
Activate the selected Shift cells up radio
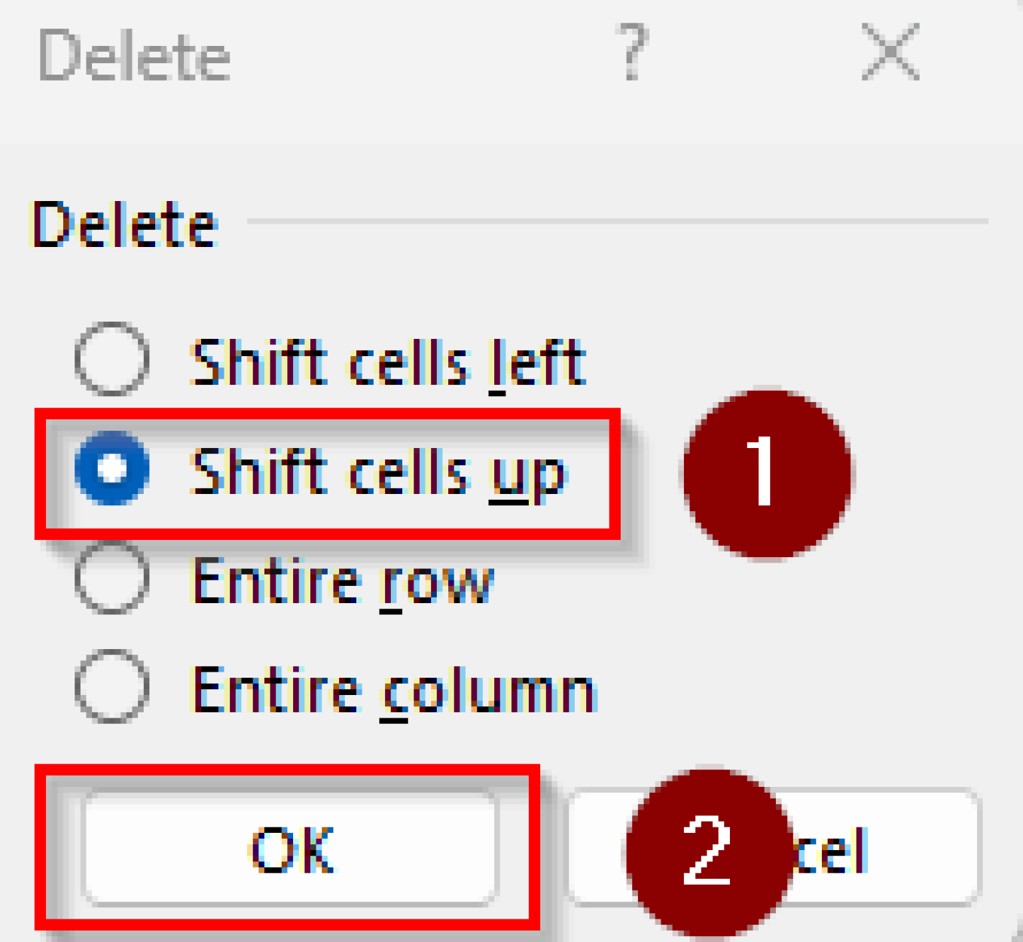coord(112,471)
